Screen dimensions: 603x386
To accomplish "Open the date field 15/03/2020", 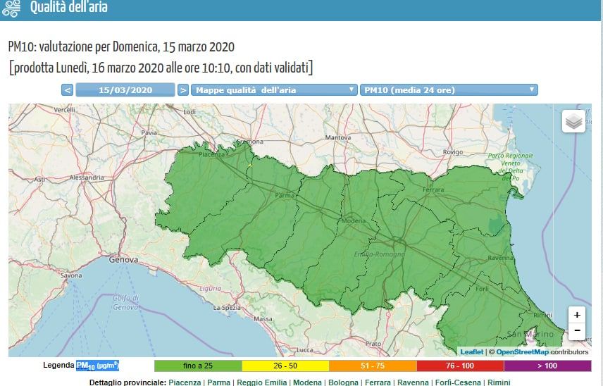I will [125, 90].
